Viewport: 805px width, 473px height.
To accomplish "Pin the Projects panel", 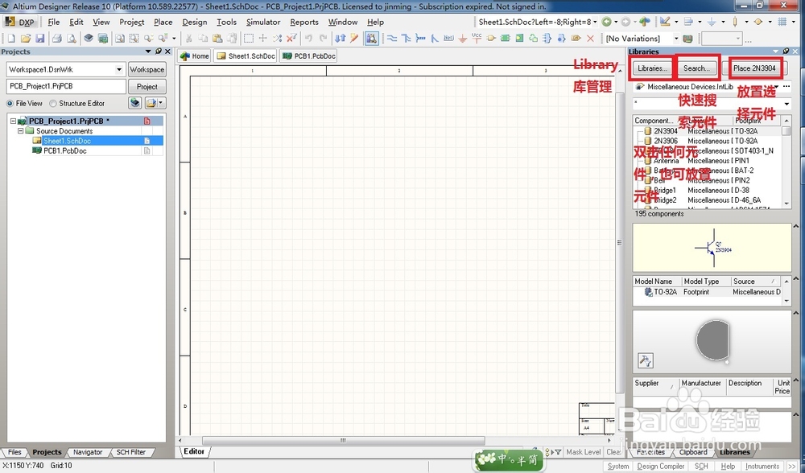I will tap(158, 51).
